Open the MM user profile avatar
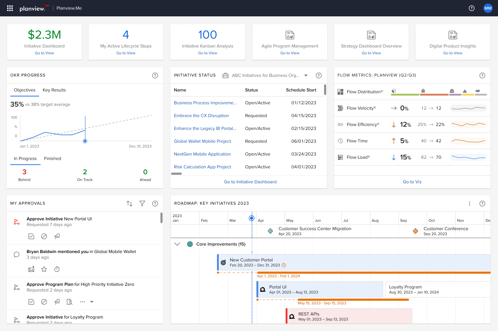The image size is (498, 331). [488, 8]
